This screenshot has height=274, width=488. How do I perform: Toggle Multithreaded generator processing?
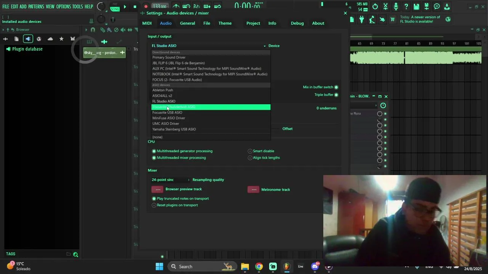pyautogui.click(x=154, y=151)
